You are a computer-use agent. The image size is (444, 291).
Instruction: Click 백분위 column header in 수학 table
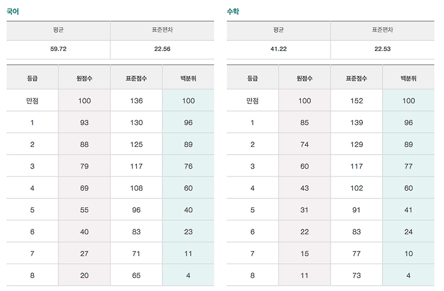(408, 78)
